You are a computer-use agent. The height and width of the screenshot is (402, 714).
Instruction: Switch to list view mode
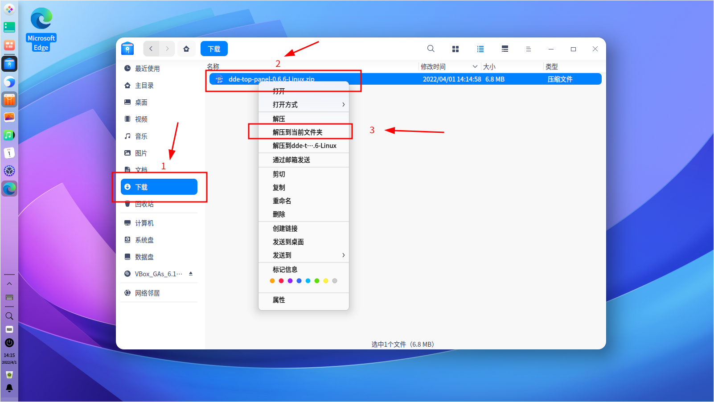pos(480,49)
